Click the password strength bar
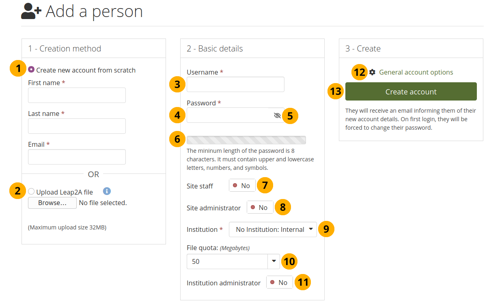 tap(246, 140)
